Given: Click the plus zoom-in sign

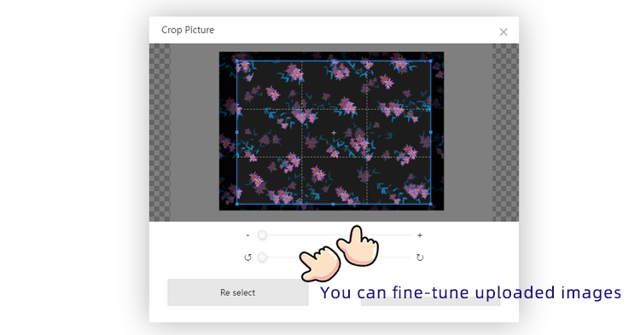Looking at the screenshot, I should (420, 235).
